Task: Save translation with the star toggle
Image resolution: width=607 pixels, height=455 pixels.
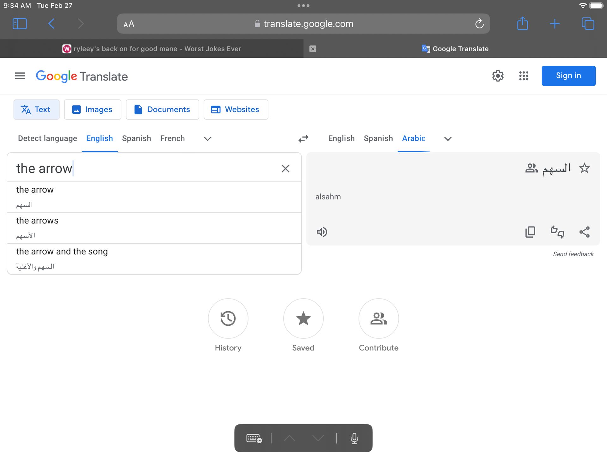Action: point(584,168)
